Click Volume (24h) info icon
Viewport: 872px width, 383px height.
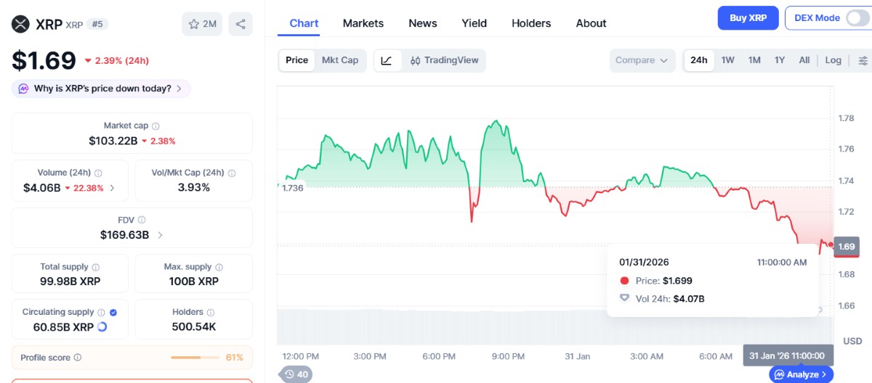pyautogui.click(x=98, y=173)
